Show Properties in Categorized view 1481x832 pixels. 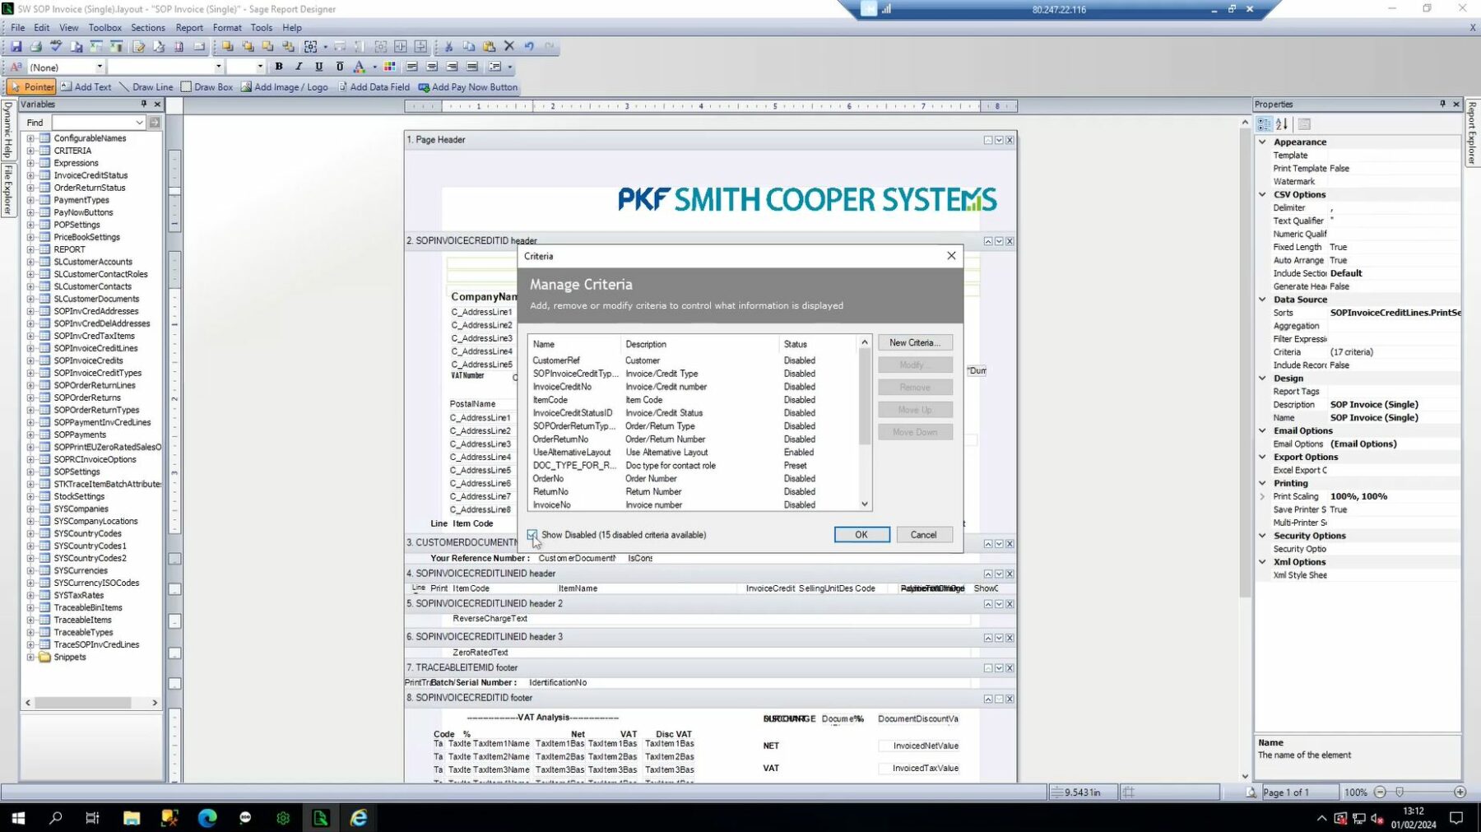click(1265, 124)
